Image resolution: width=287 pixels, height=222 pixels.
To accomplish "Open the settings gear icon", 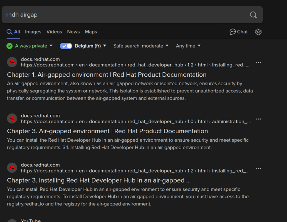I will pyautogui.click(x=258, y=32).
